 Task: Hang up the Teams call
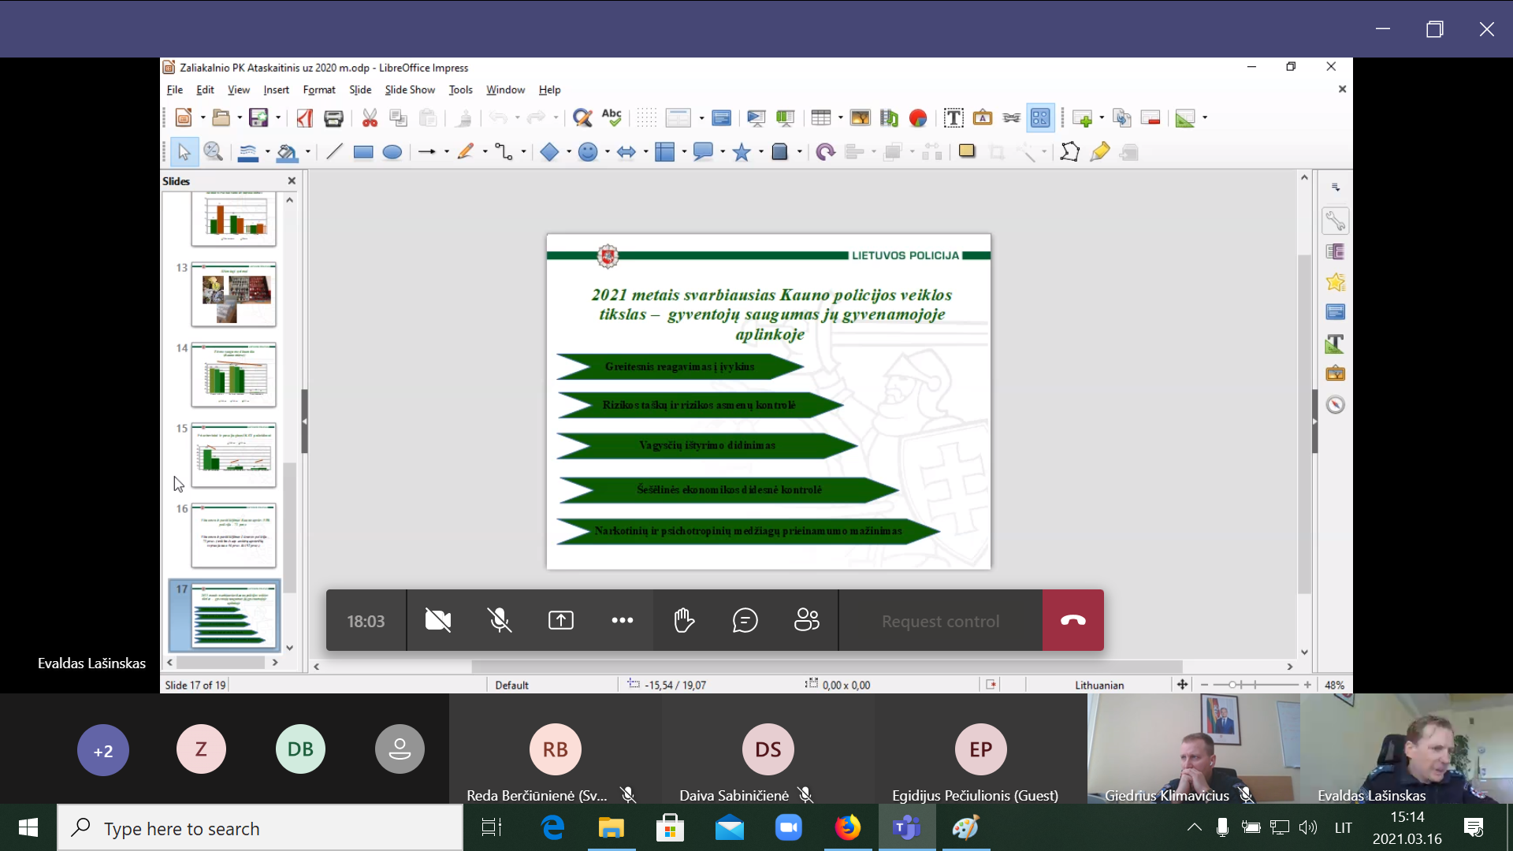click(x=1072, y=621)
